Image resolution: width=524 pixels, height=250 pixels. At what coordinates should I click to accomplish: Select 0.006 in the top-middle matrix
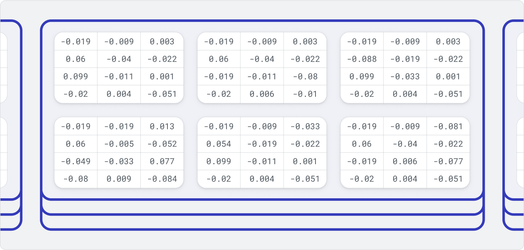tap(262, 94)
